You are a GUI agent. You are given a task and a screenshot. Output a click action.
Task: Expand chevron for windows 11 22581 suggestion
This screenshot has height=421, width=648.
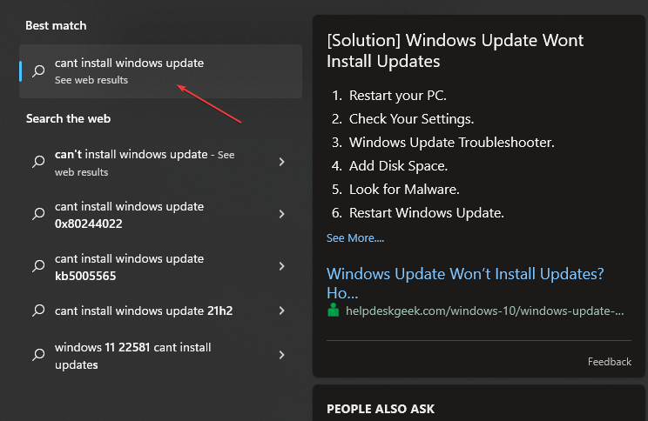(x=282, y=355)
